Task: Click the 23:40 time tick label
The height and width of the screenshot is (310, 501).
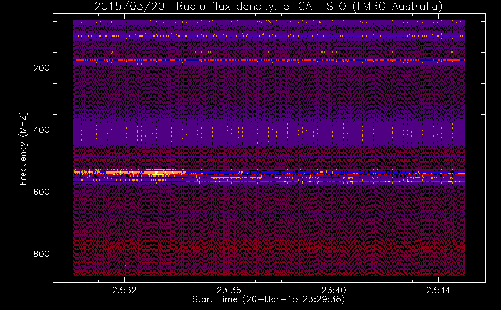Action: point(334,290)
